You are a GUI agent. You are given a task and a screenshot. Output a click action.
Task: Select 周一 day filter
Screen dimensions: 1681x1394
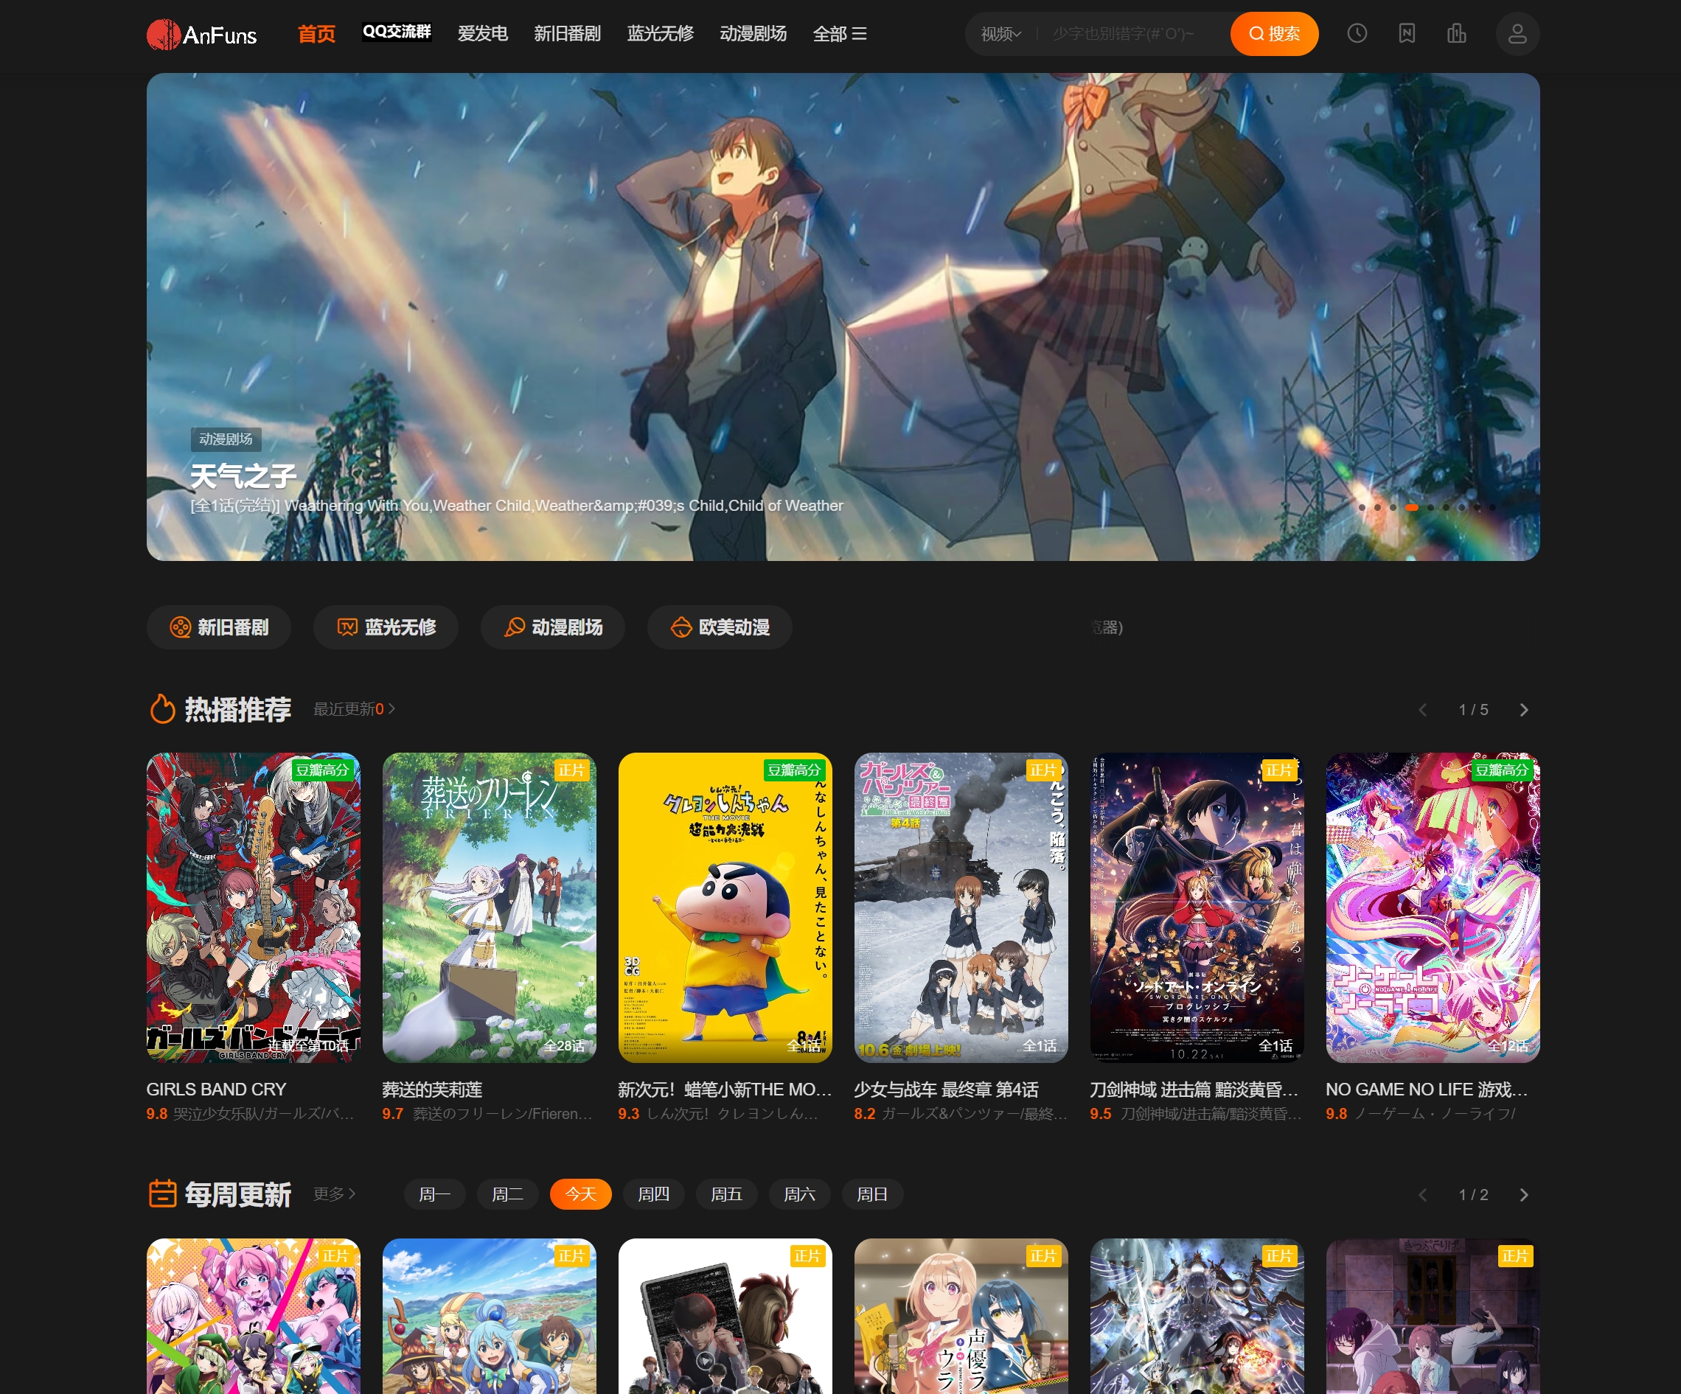tap(435, 1194)
